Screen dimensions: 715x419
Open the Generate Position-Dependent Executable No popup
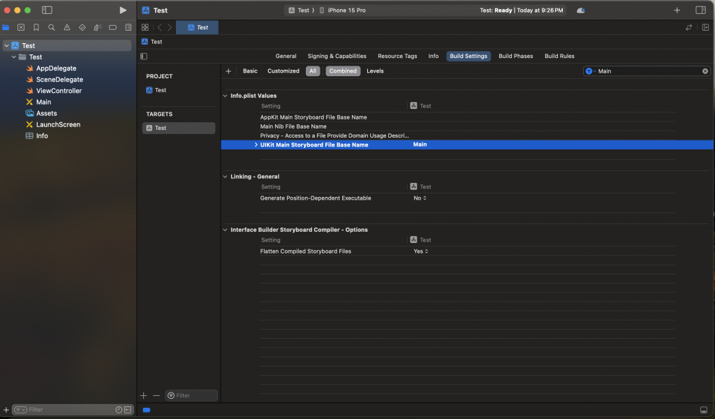pyautogui.click(x=420, y=198)
